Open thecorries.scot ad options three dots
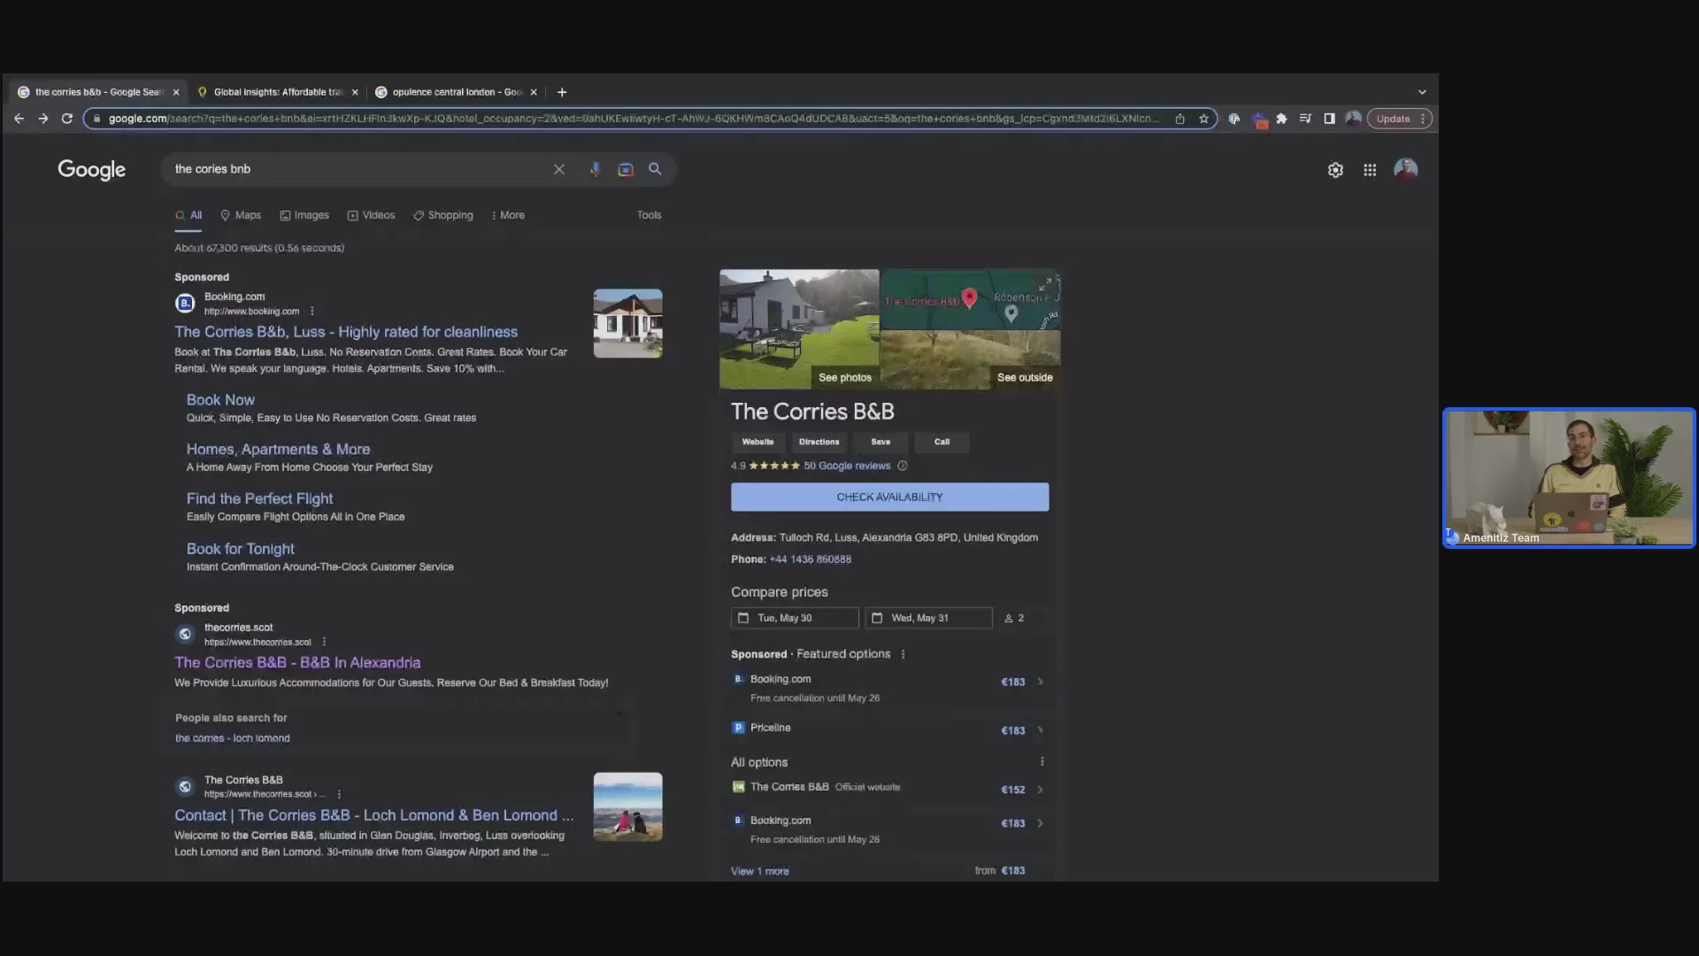The image size is (1699, 956). click(x=324, y=642)
